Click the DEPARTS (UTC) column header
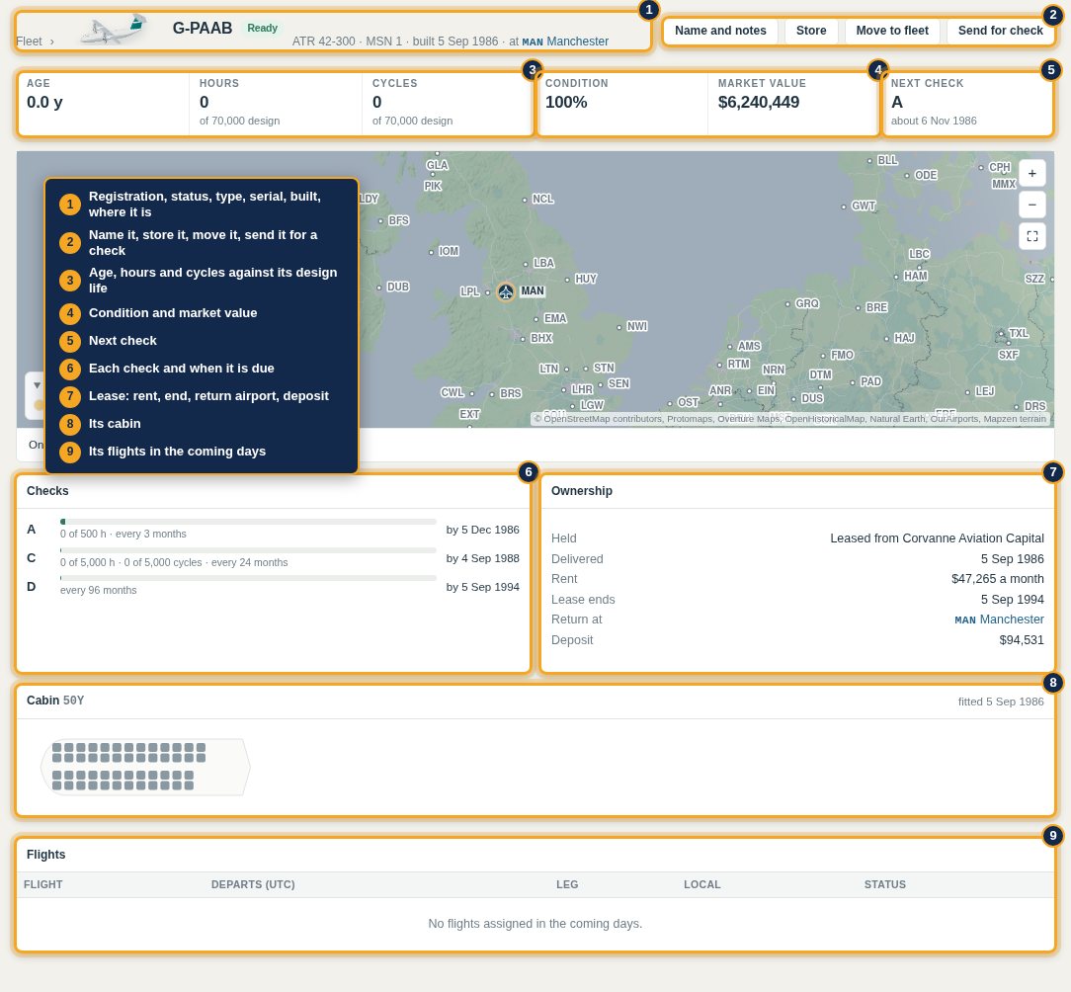 click(x=253, y=884)
